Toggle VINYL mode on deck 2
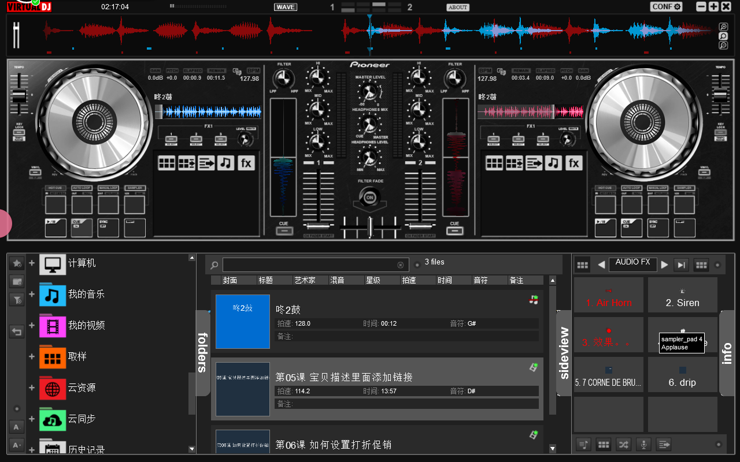 [704, 172]
